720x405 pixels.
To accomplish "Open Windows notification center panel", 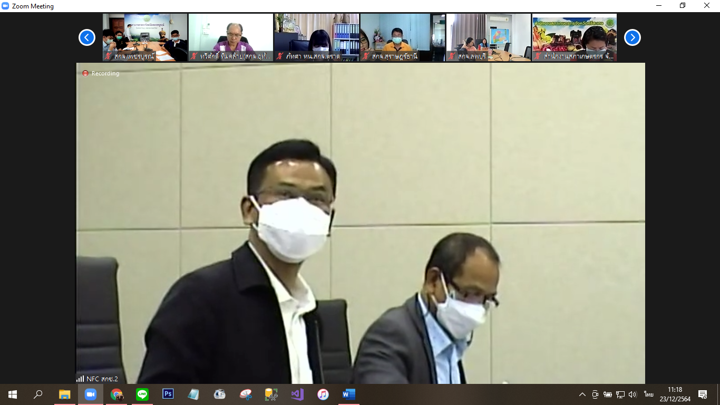I will (703, 394).
